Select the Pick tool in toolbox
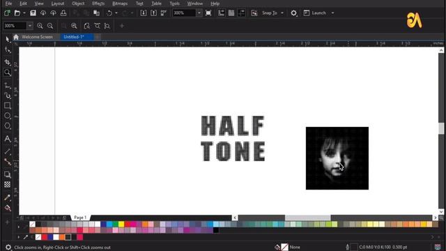Image resolution: width=446 pixels, height=251 pixels. tap(8, 39)
